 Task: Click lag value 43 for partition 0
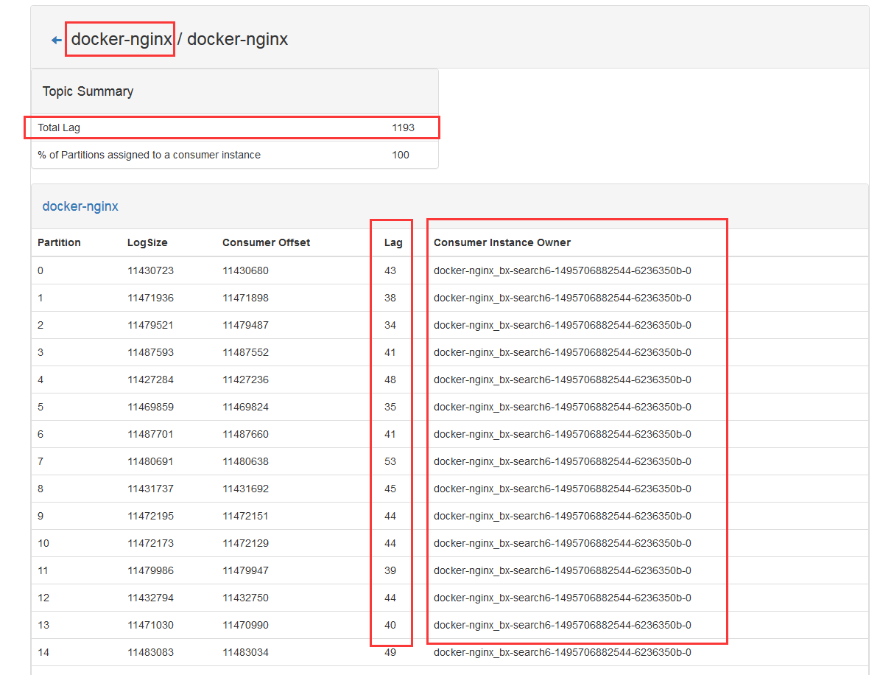(390, 270)
